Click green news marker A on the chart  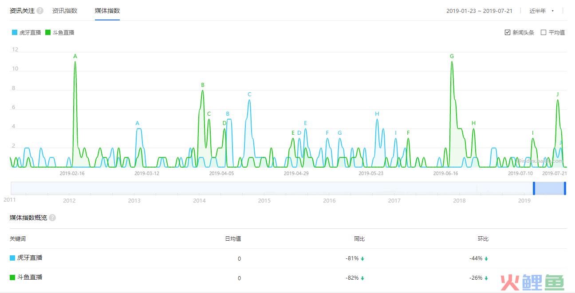coord(75,56)
